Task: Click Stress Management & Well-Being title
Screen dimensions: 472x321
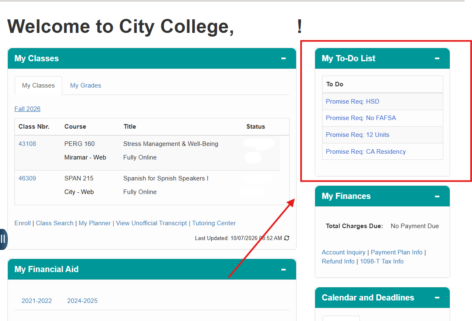Action: pyautogui.click(x=171, y=144)
